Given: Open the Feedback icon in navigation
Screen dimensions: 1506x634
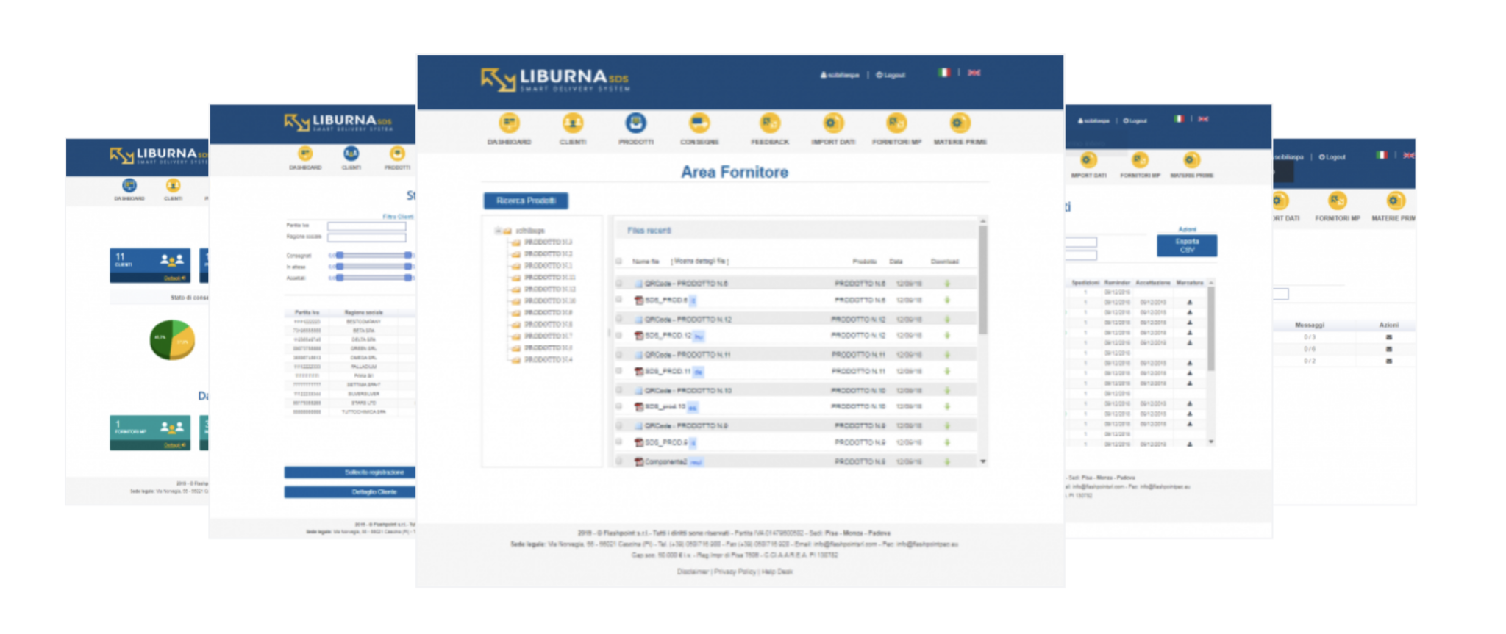Looking at the screenshot, I should [x=769, y=123].
